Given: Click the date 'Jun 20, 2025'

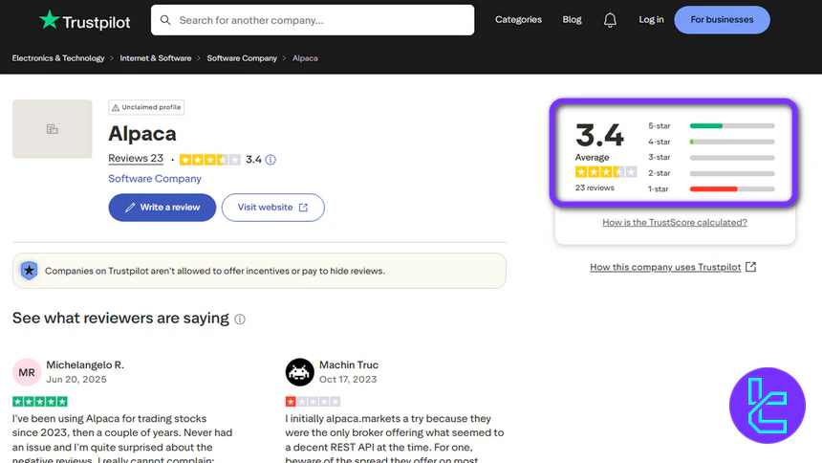Looking at the screenshot, I should (x=76, y=379).
